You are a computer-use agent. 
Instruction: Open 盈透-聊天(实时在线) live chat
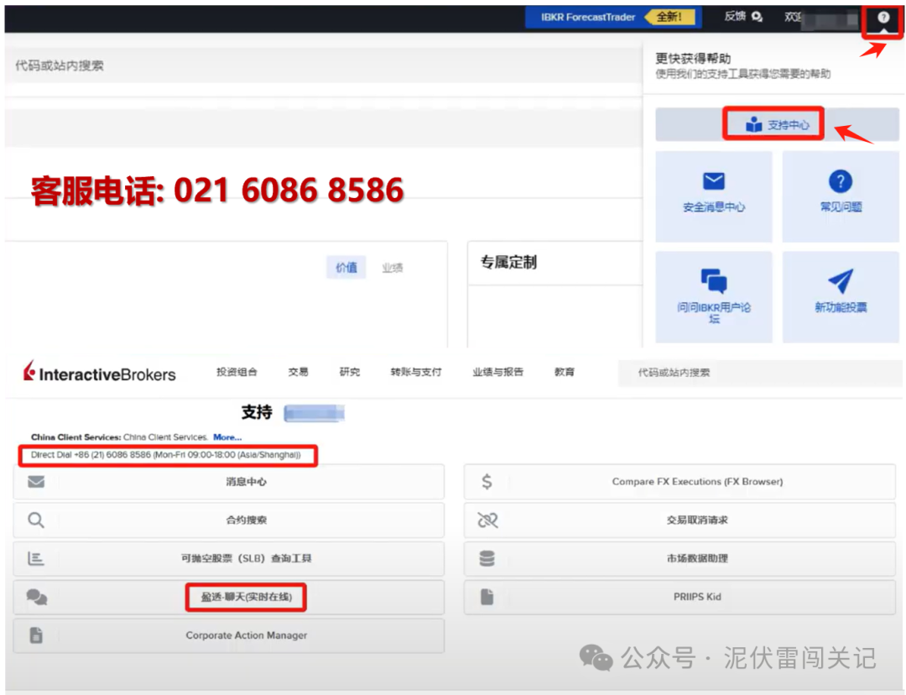[229, 597]
